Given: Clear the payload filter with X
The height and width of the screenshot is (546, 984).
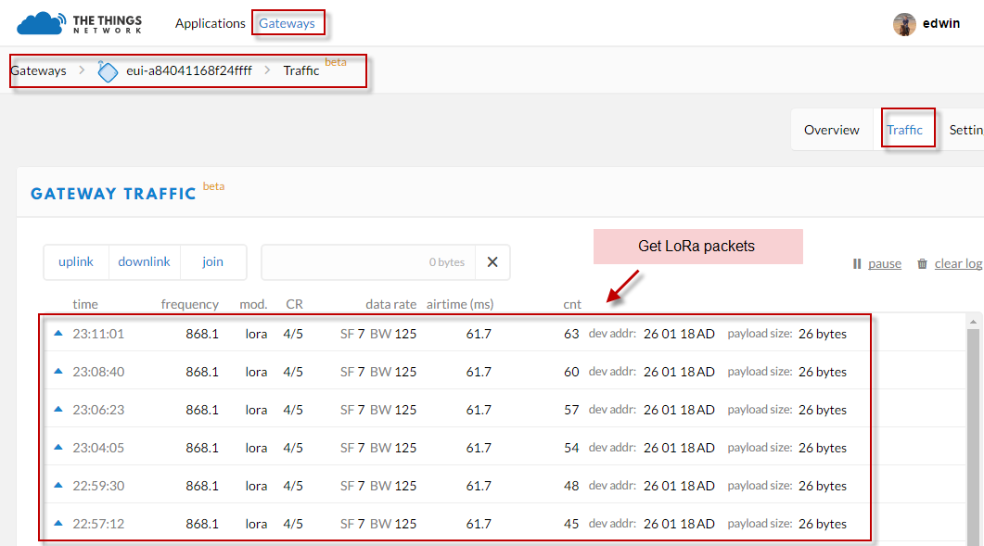Looking at the screenshot, I should [x=492, y=262].
